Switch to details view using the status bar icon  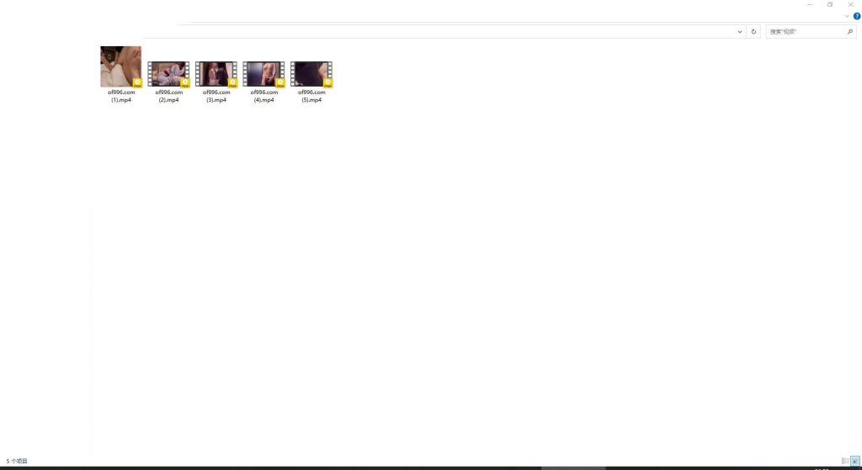845,462
